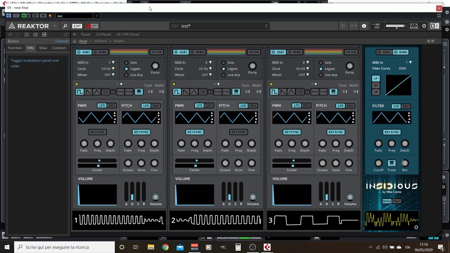
Task: Toggle SYNC in voice 2
Action: click(226, 92)
